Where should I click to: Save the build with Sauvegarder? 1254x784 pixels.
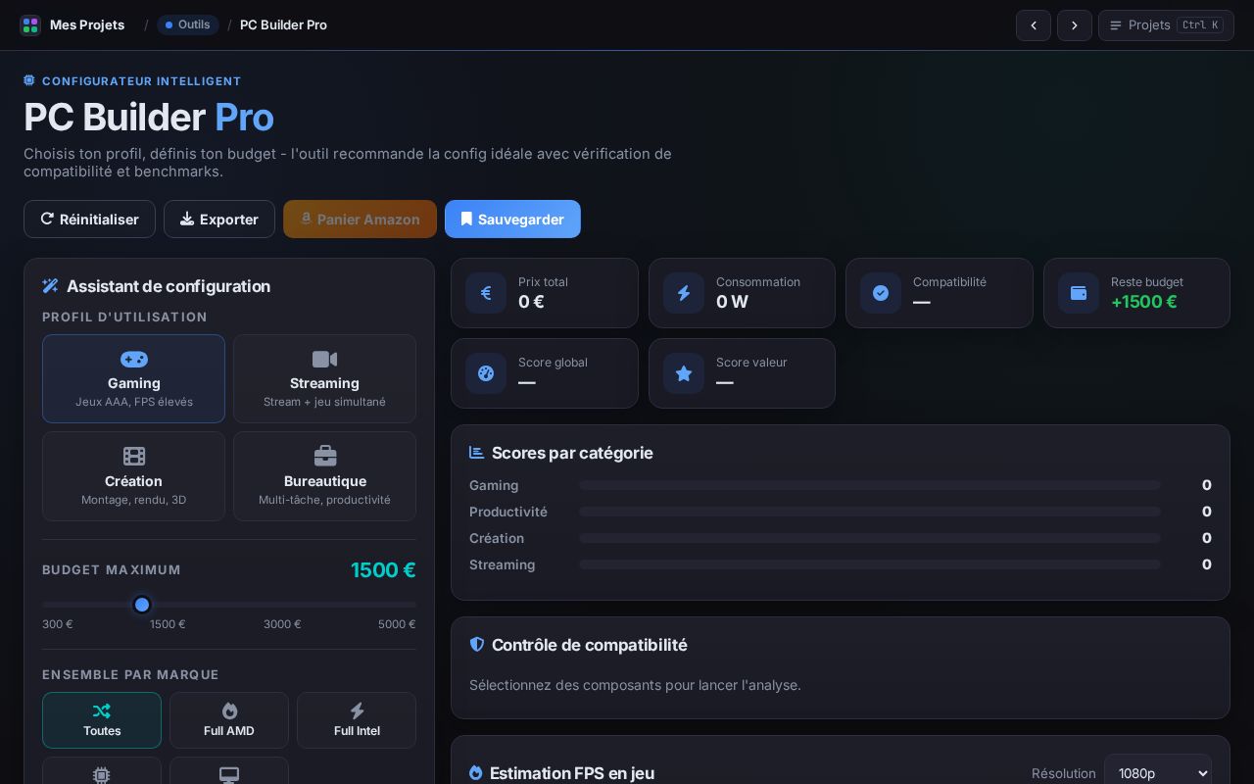(x=512, y=219)
